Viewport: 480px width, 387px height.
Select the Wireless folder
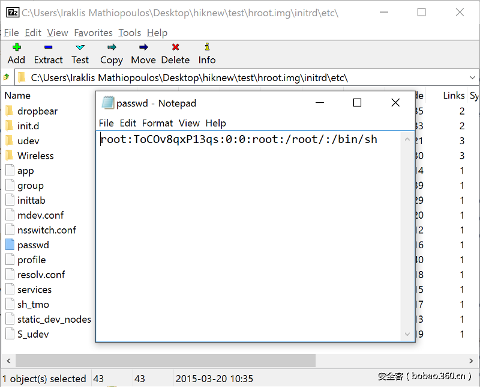36,156
